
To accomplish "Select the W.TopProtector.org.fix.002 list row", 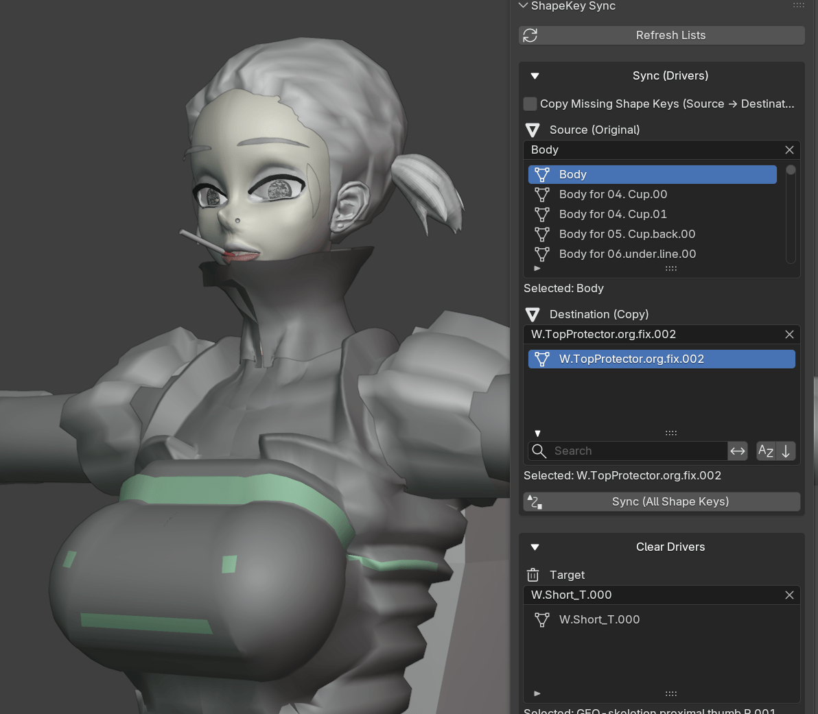I will coord(662,359).
